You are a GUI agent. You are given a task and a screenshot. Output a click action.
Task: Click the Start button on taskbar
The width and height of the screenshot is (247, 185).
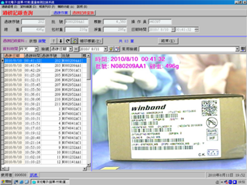coord(6,182)
